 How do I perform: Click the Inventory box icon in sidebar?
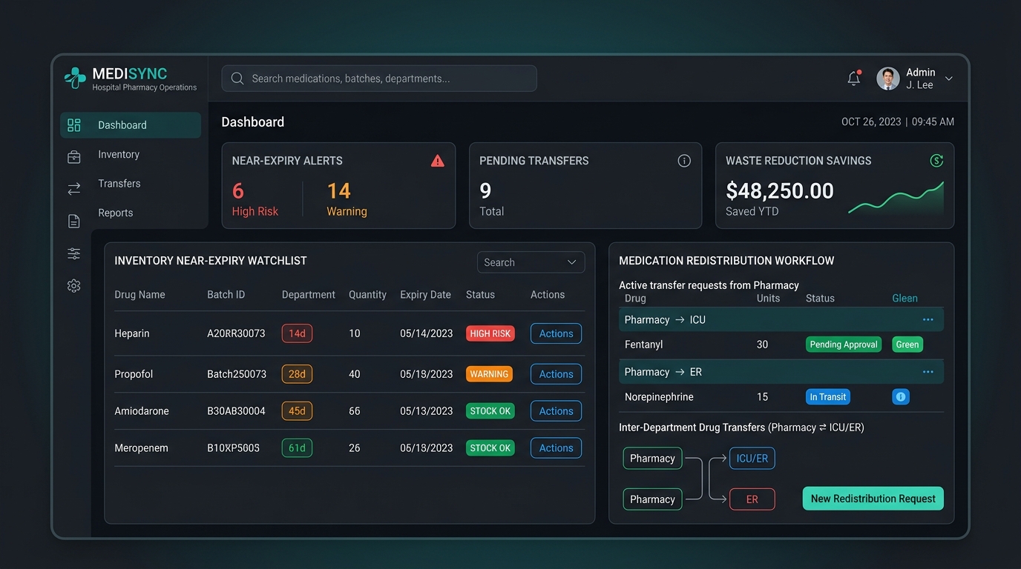(74, 156)
